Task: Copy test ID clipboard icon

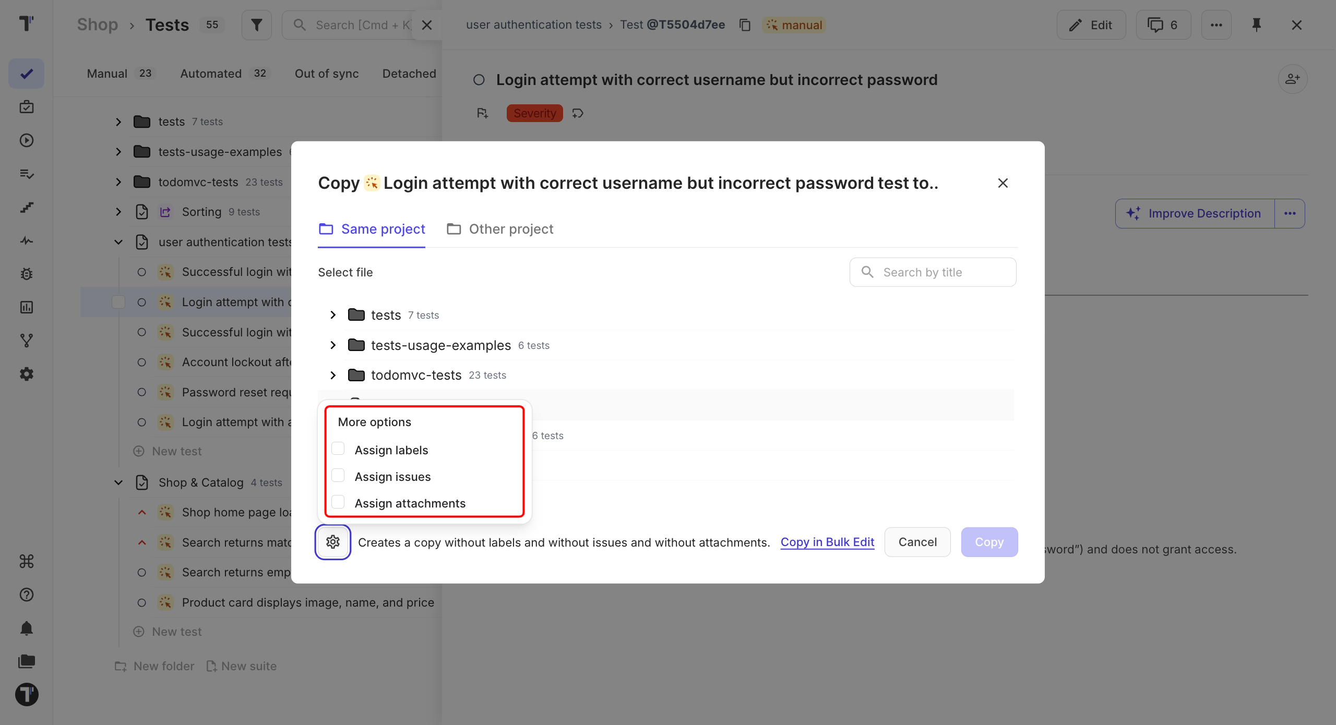Action: coord(745,25)
